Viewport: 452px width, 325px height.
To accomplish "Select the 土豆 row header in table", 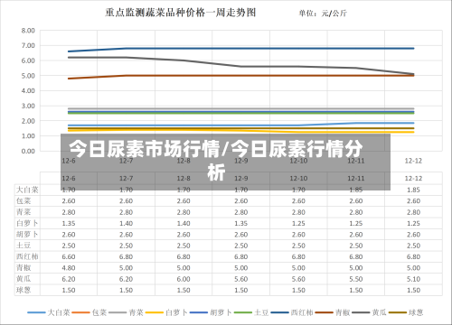I will pos(24,246).
